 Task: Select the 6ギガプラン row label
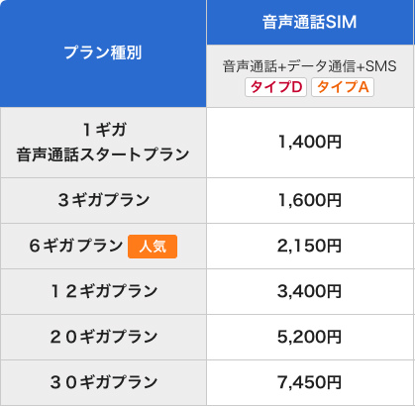(x=76, y=246)
